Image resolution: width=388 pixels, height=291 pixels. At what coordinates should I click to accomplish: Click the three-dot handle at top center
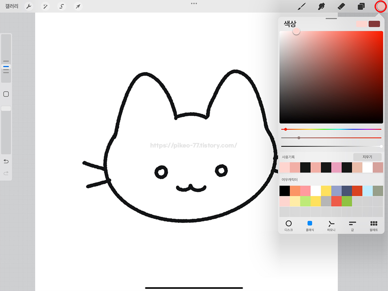pos(194,4)
